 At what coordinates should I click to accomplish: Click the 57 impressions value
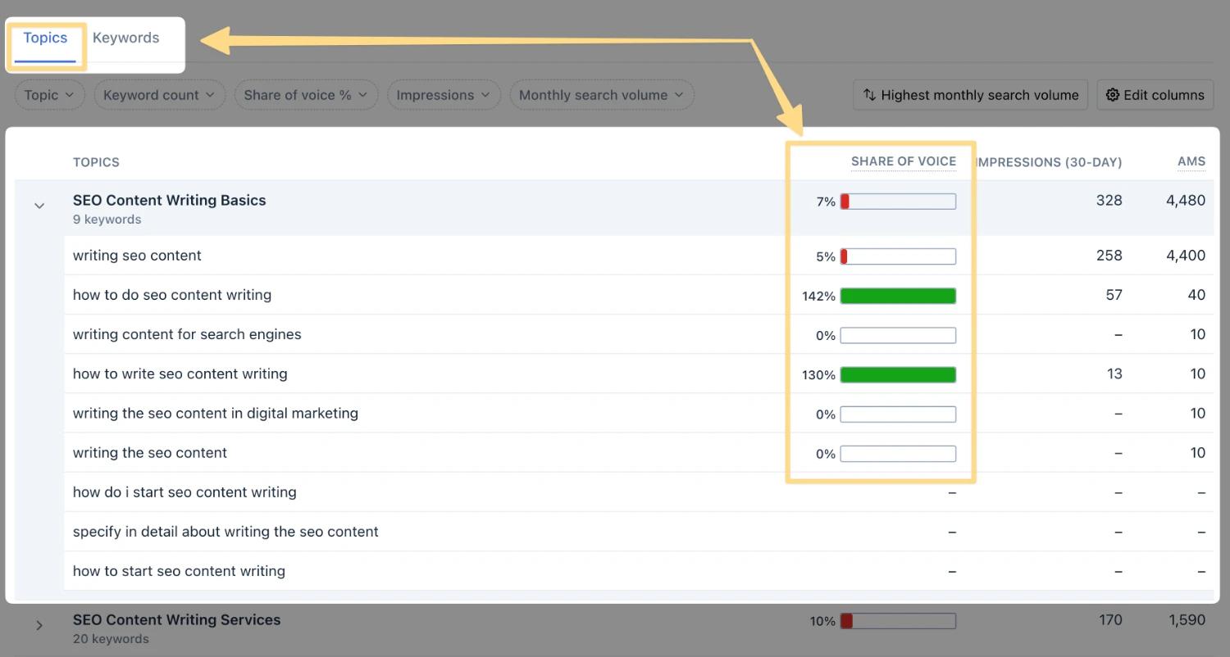(1114, 295)
